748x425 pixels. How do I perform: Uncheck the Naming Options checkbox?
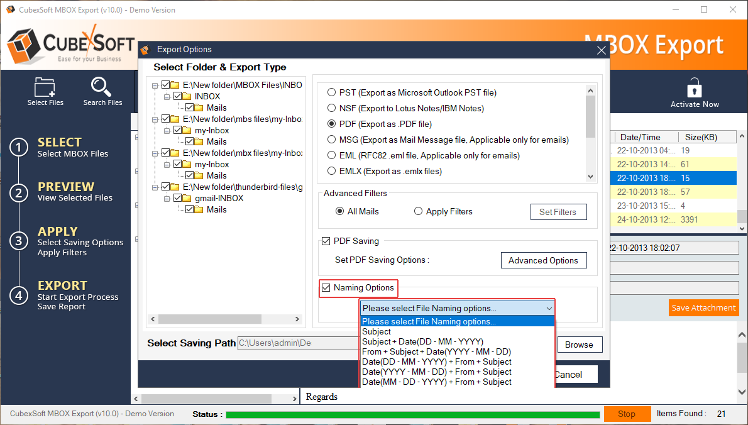pos(326,288)
